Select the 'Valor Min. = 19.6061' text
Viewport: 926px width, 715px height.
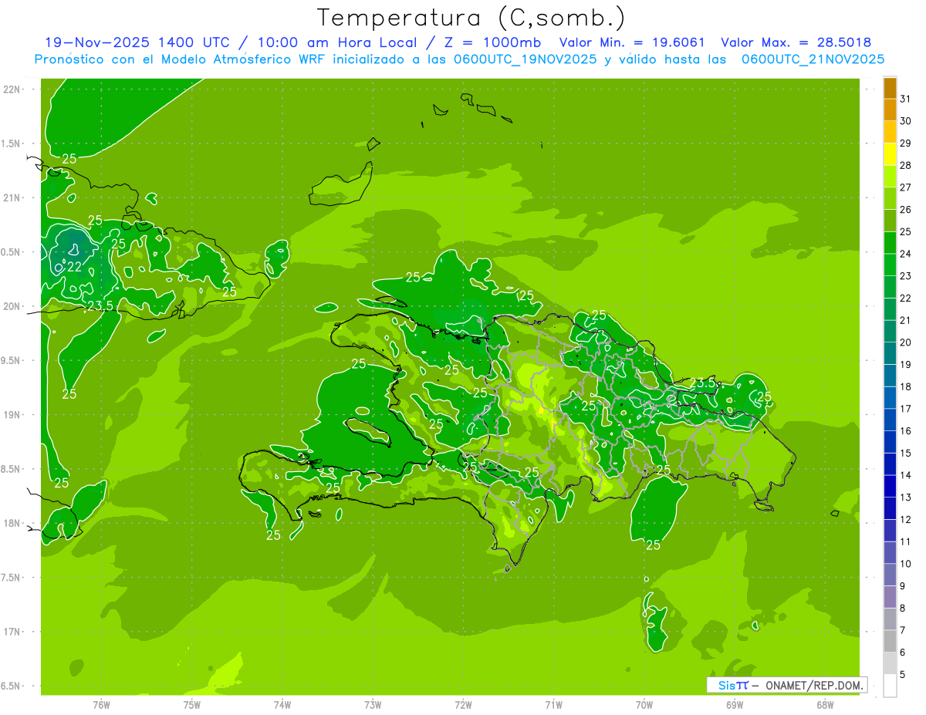(x=632, y=42)
